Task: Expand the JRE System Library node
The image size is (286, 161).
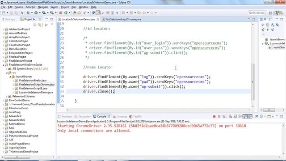Action: [7, 69]
